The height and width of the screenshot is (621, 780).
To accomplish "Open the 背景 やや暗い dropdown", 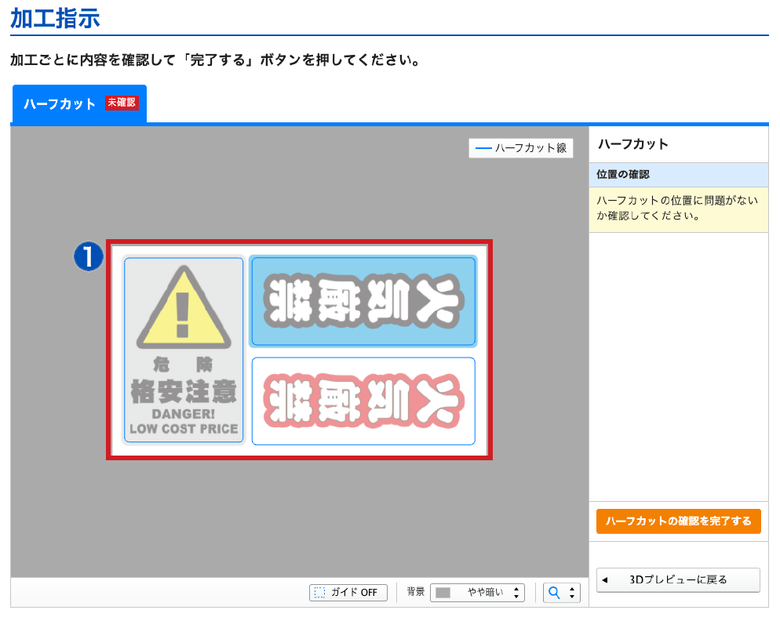I will click(x=477, y=593).
